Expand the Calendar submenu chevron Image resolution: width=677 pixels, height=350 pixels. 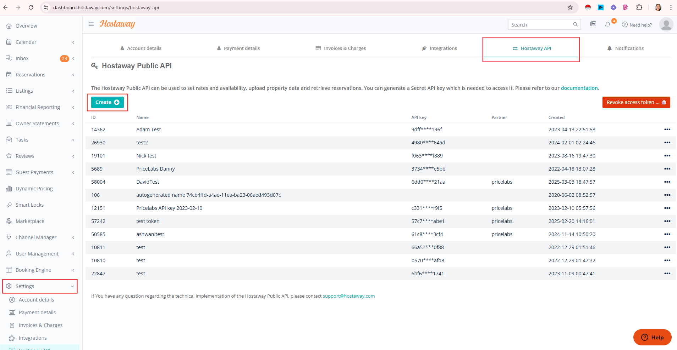click(73, 42)
